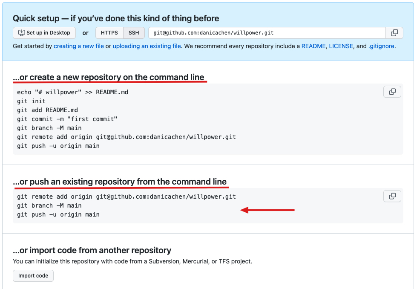Copy the push-existing-repository commands

(392, 196)
